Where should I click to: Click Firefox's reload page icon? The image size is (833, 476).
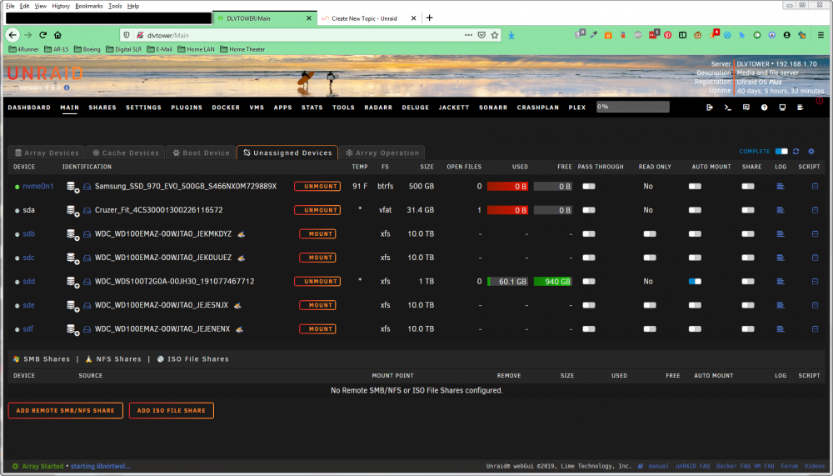click(43, 35)
